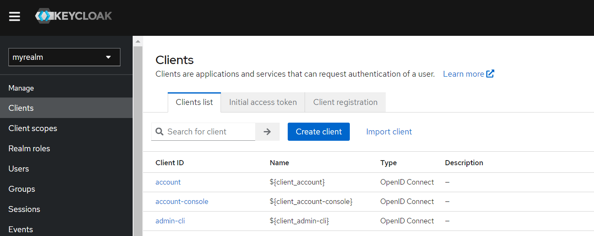This screenshot has height=236, width=594.
Task: Switch to the Client registration tab
Action: 345,102
